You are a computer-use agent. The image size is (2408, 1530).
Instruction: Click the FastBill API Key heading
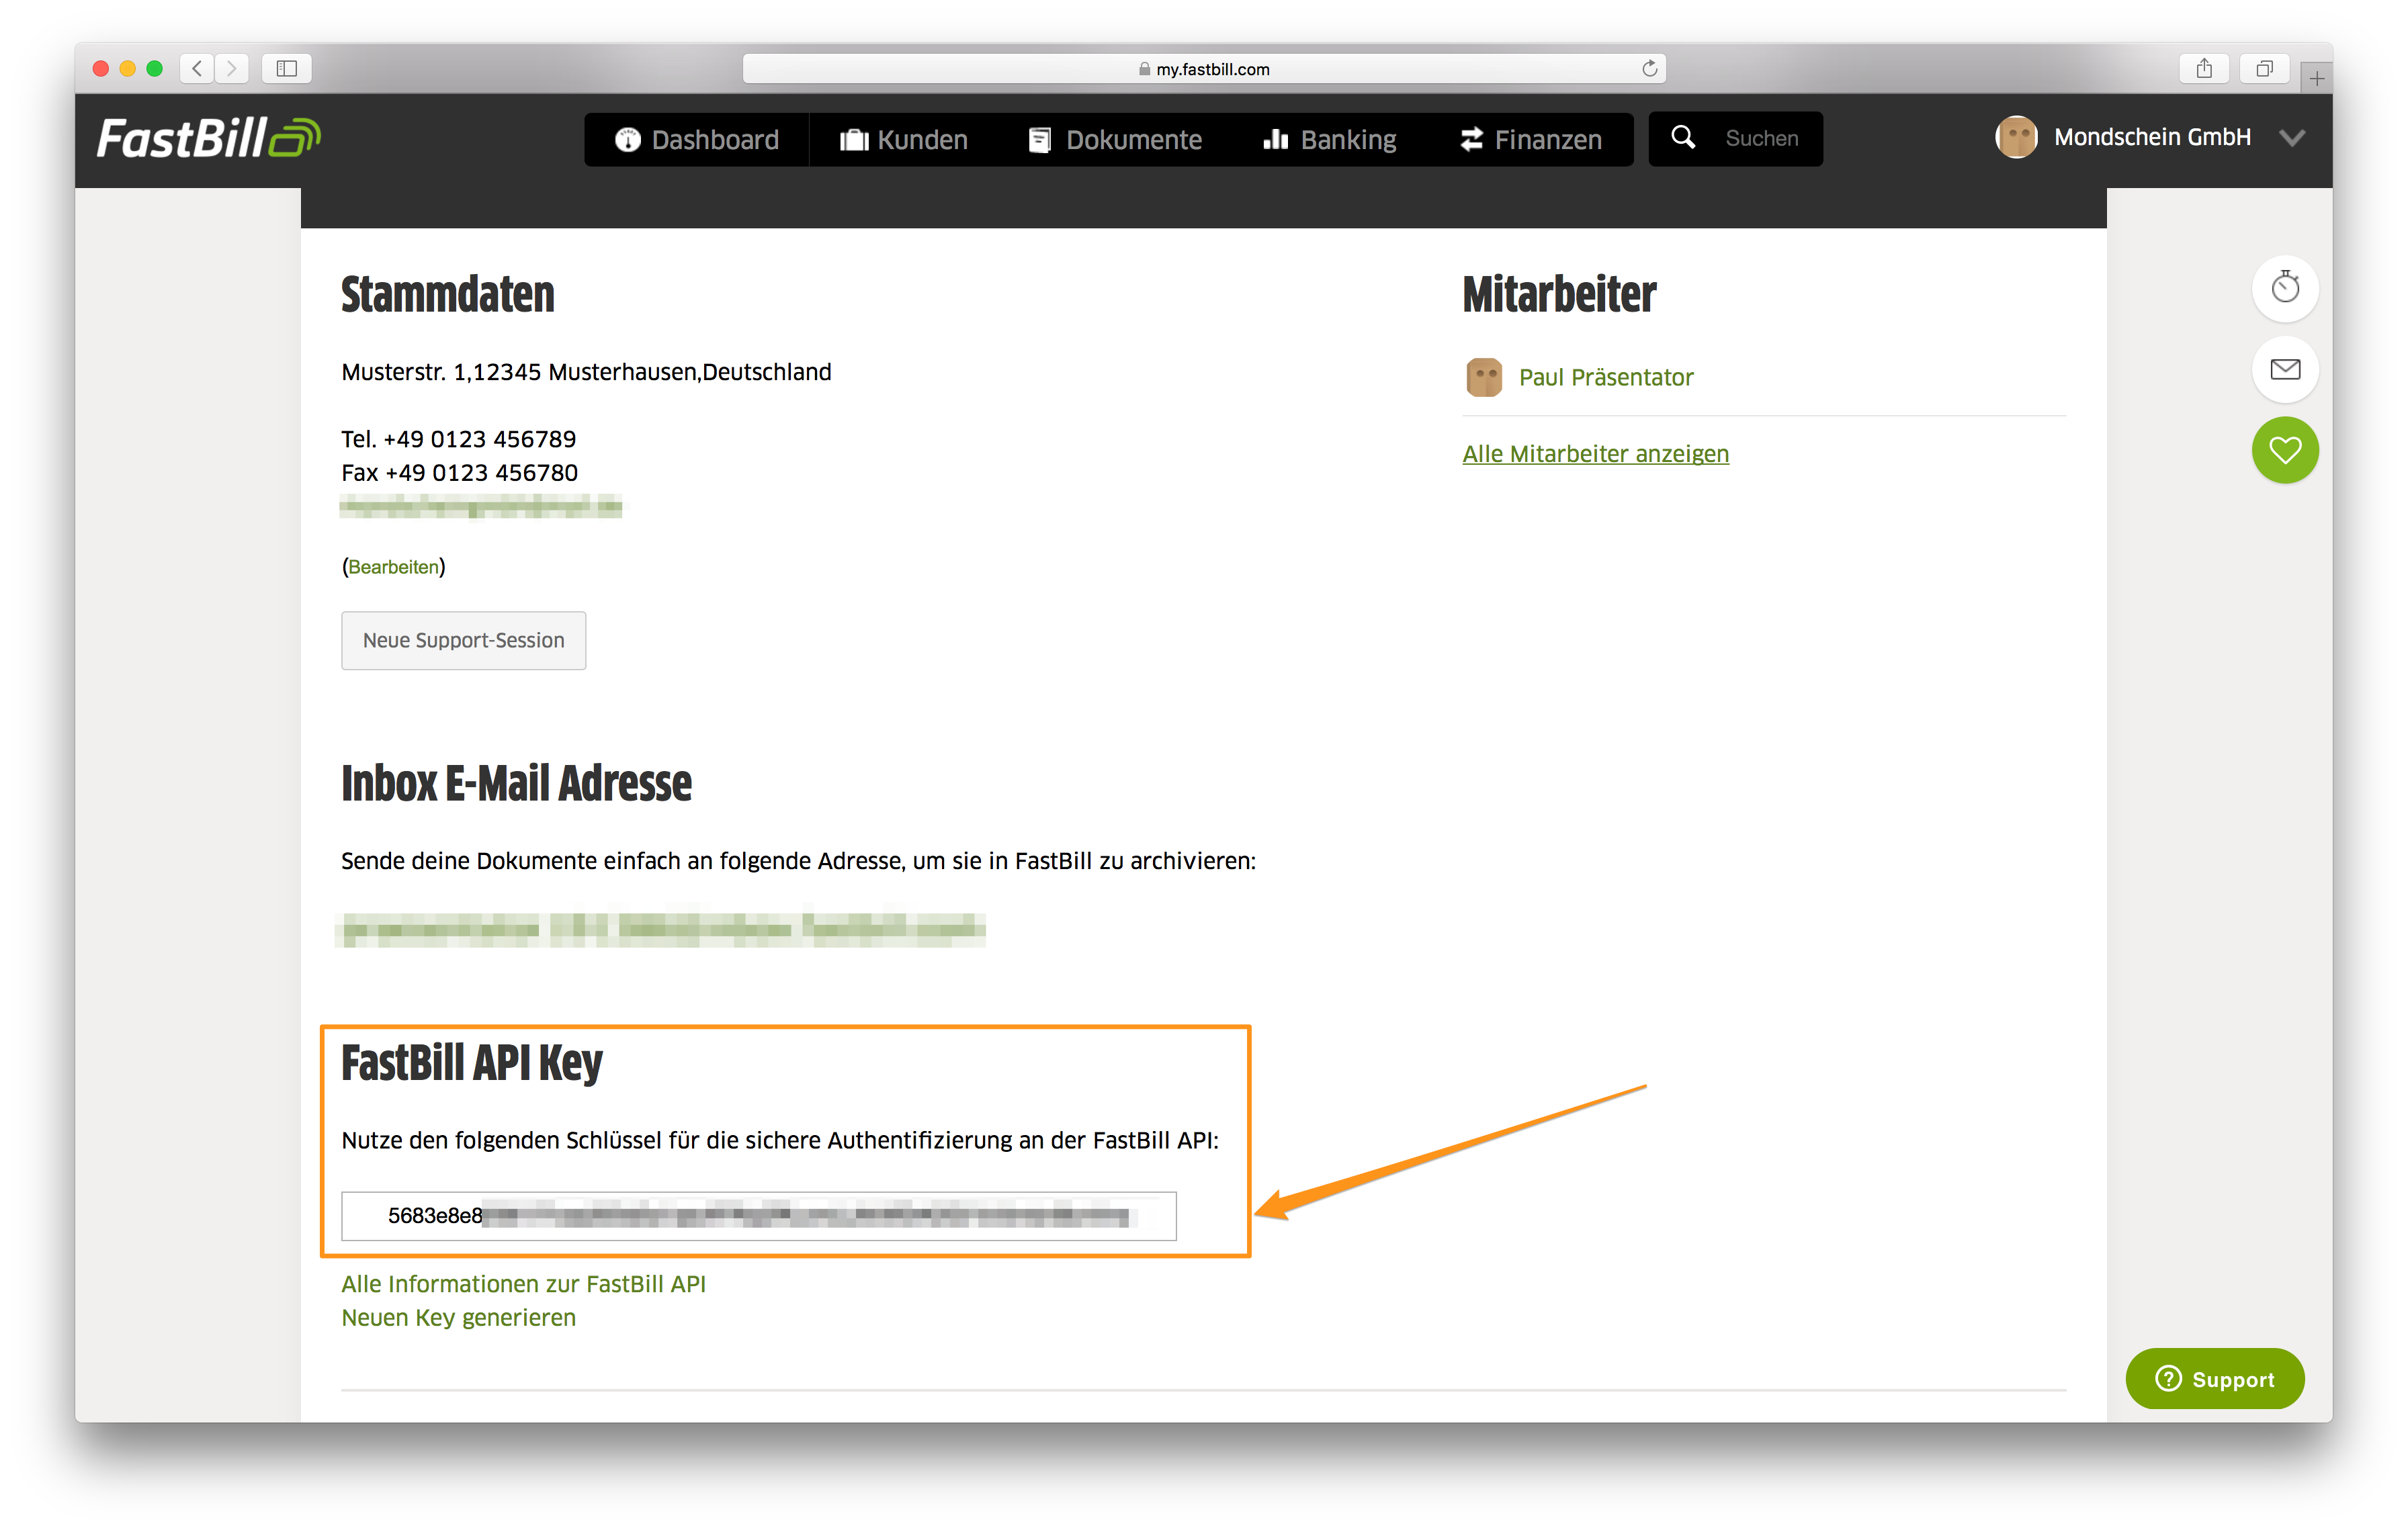[471, 1063]
